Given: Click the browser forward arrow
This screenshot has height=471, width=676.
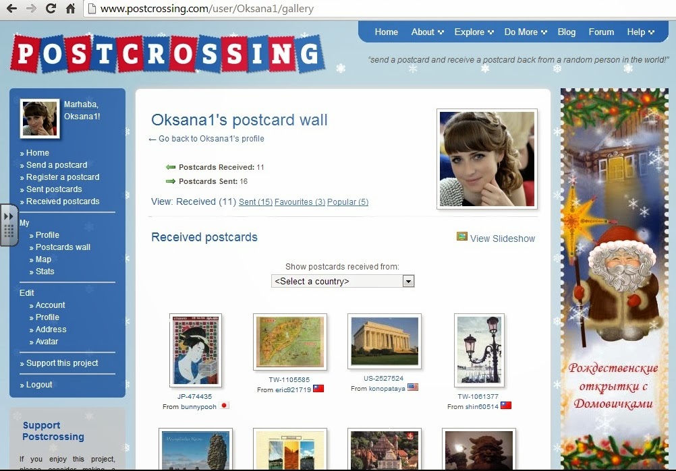Looking at the screenshot, I should pos(31,8).
